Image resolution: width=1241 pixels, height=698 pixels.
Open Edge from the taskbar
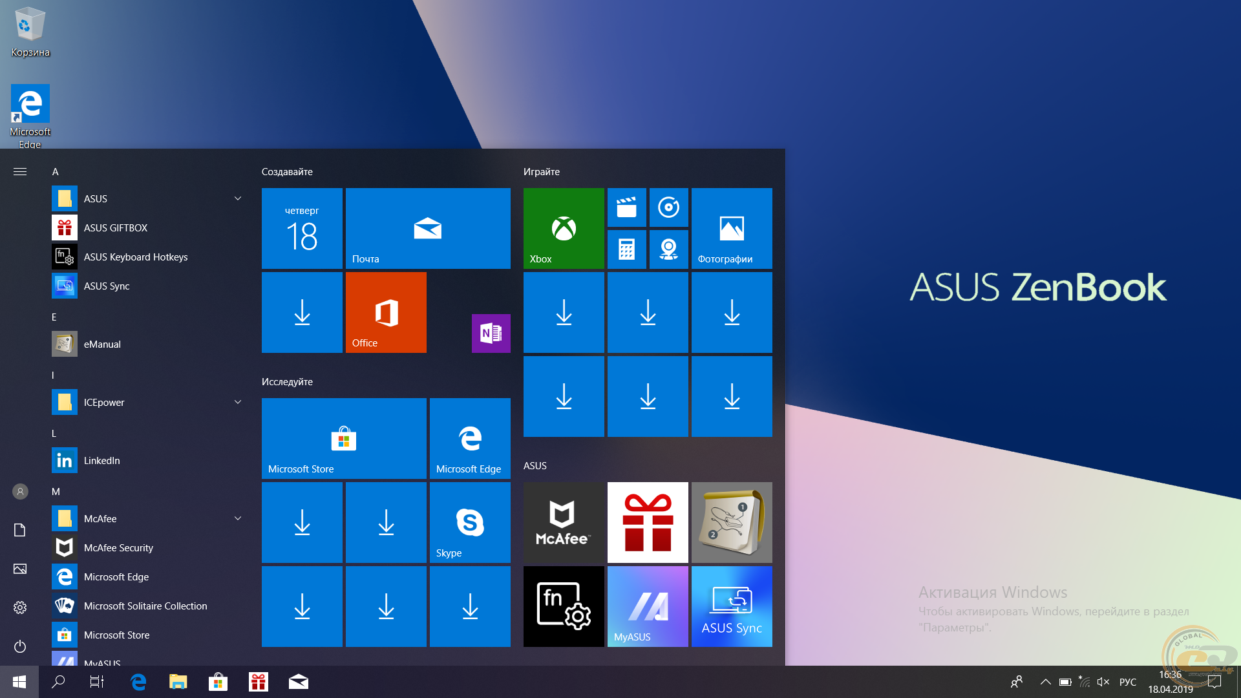tap(138, 682)
